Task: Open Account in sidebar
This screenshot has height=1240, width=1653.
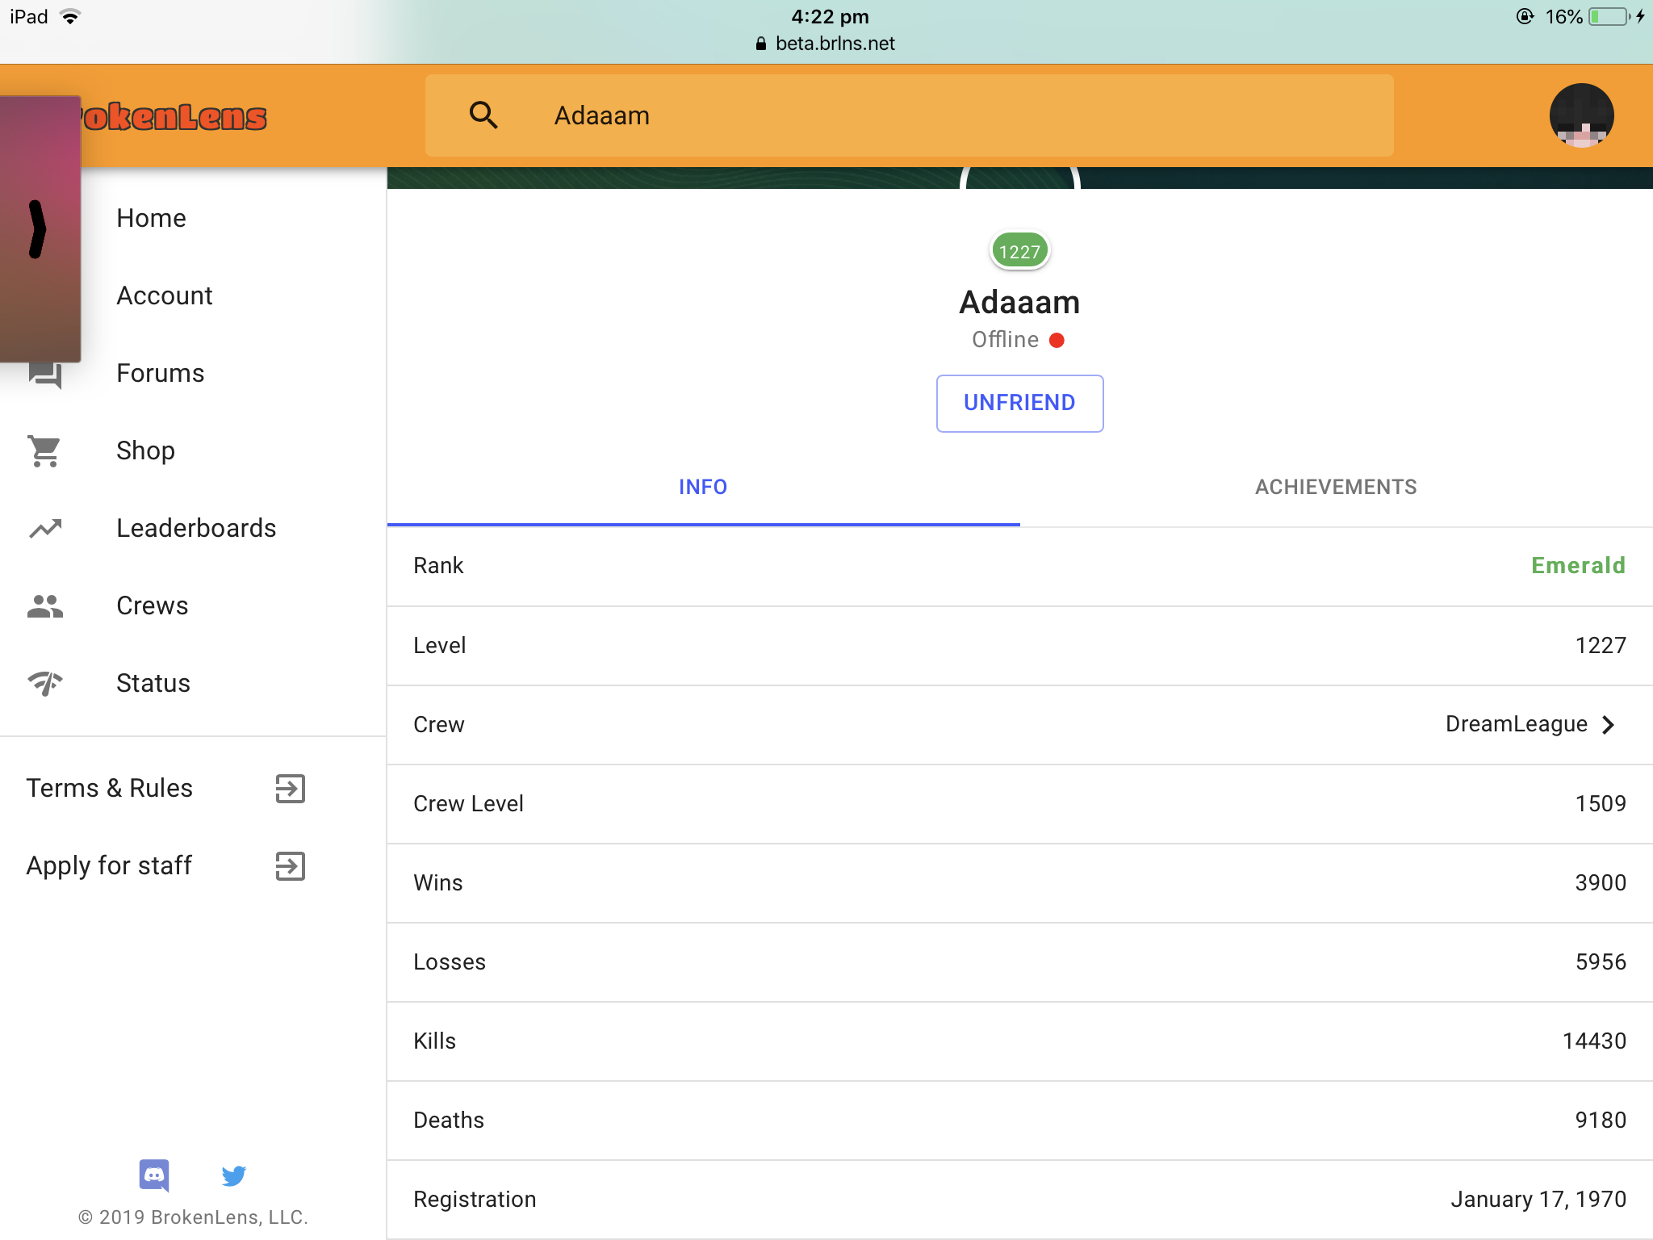Action: [165, 295]
